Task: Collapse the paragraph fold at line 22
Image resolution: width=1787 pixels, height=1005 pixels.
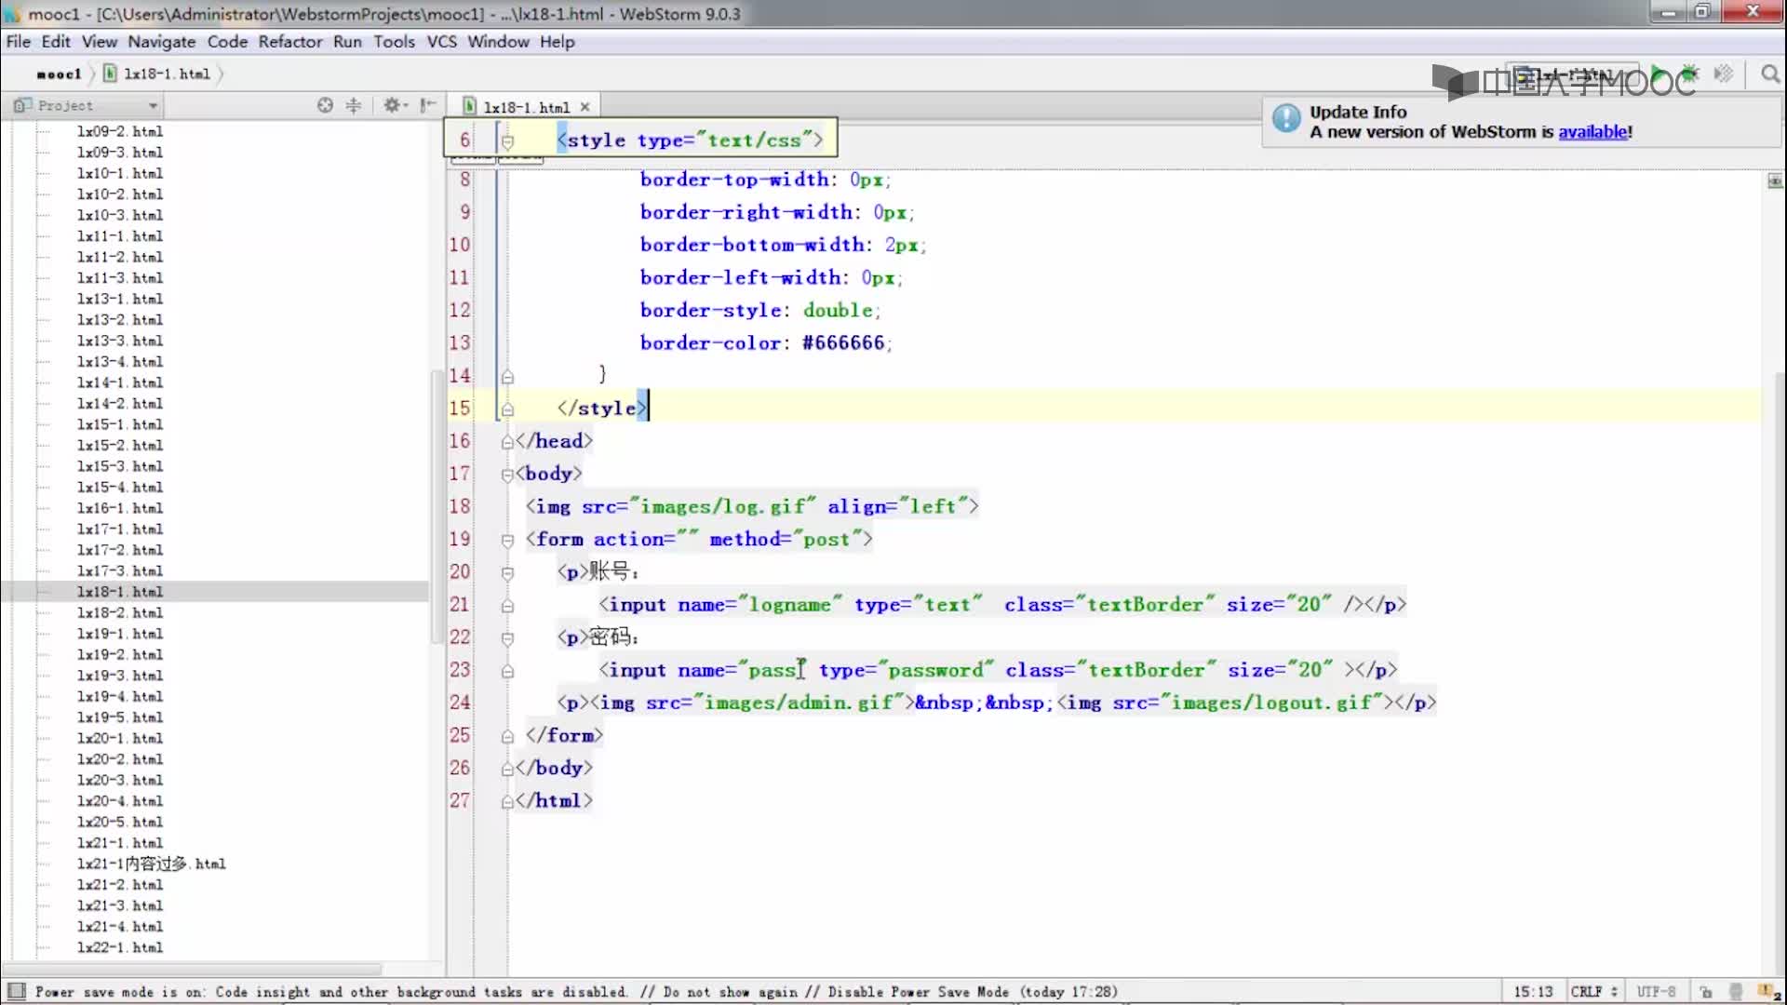Action: click(507, 638)
